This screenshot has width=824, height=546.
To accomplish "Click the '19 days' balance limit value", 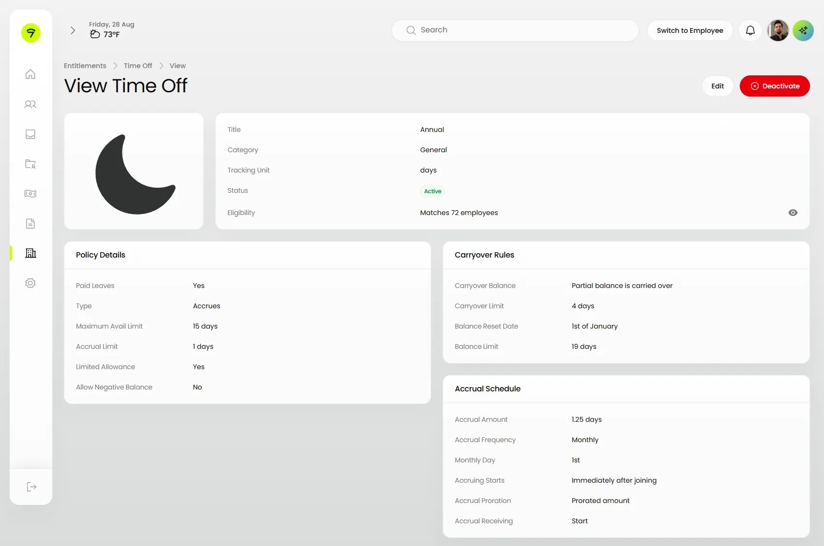I will tap(584, 346).
